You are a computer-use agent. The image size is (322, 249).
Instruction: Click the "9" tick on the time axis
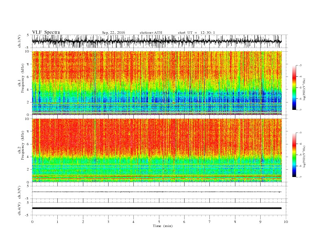click(260, 222)
